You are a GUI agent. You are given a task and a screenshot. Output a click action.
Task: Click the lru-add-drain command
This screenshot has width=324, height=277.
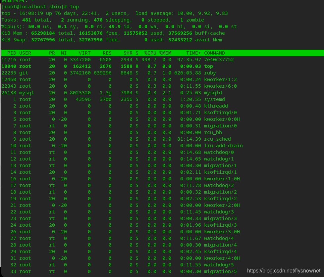(223, 146)
